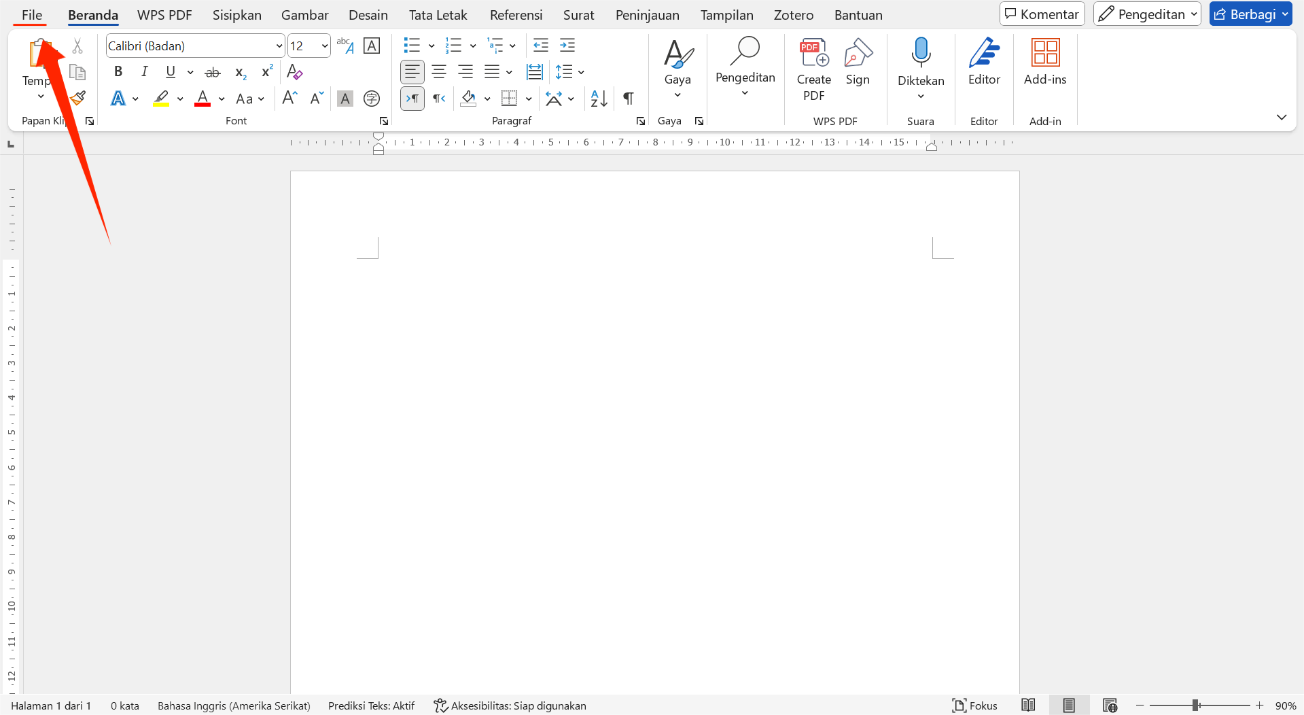
Task: Open the font size dropdown
Action: 324,46
